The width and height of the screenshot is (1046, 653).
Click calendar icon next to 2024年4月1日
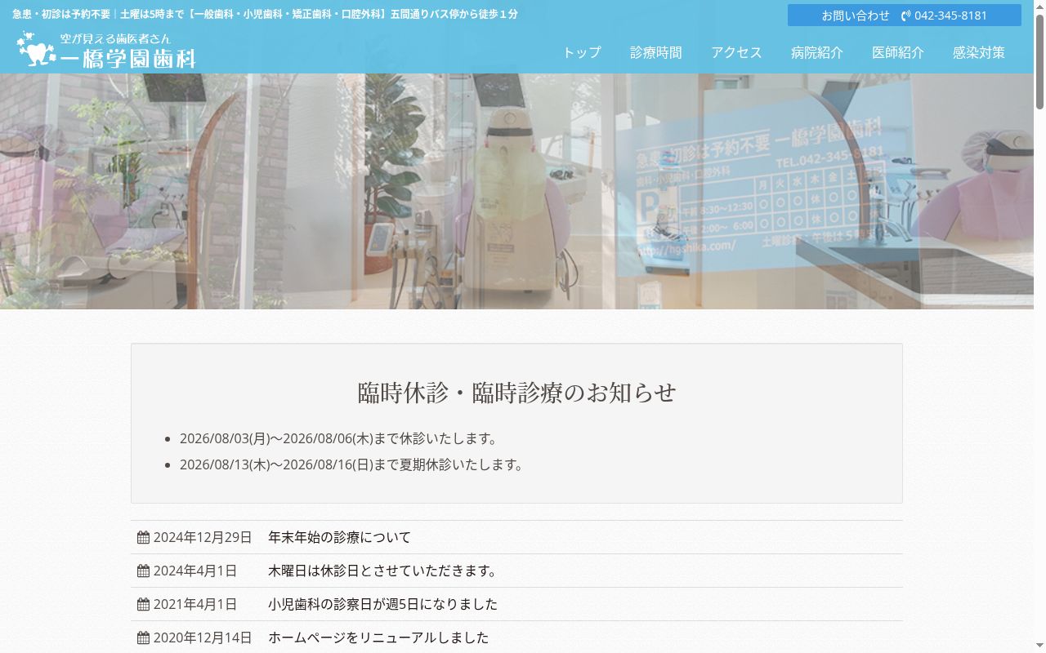coord(143,571)
